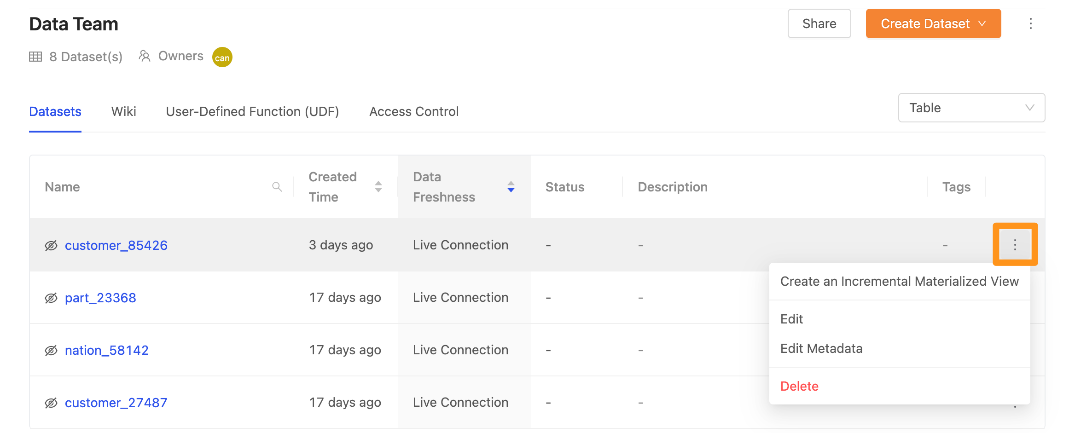Image resolution: width=1075 pixels, height=433 pixels.
Task: Open customer_27487 dataset link
Action: pos(116,403)
